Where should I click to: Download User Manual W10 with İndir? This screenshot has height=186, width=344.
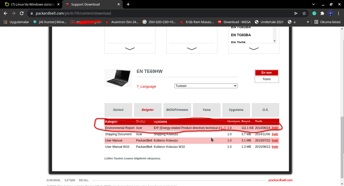[x=275, y=147]
